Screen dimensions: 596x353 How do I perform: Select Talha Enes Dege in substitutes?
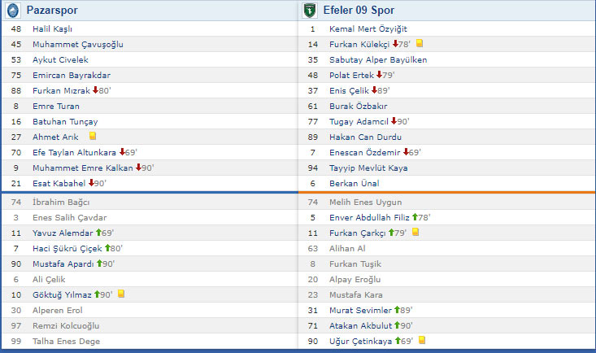(66, 341)
